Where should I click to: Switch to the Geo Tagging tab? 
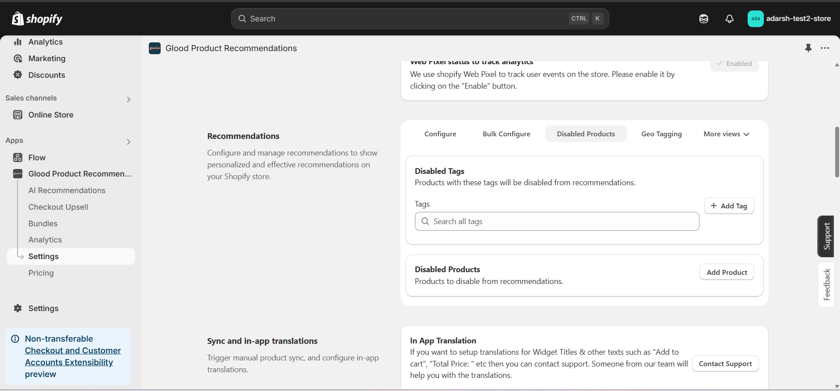point(661,134)
